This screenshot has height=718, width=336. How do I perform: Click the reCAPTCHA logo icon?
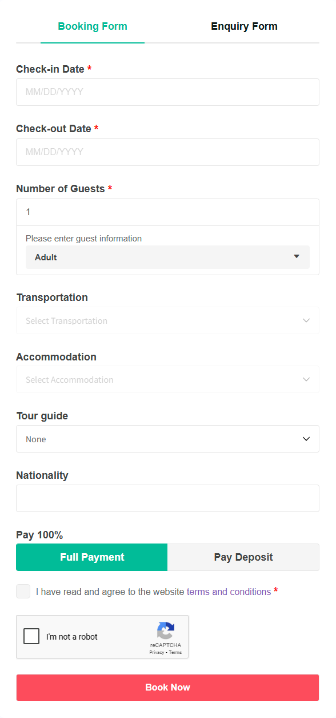(166, 630)
